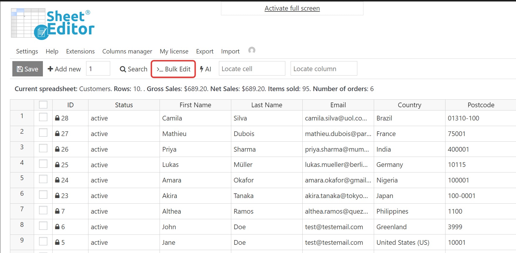This screenshot has width=516, height=253.
Task: Click the Add new button
Action: pyautogui.click(x=64, y=69)
